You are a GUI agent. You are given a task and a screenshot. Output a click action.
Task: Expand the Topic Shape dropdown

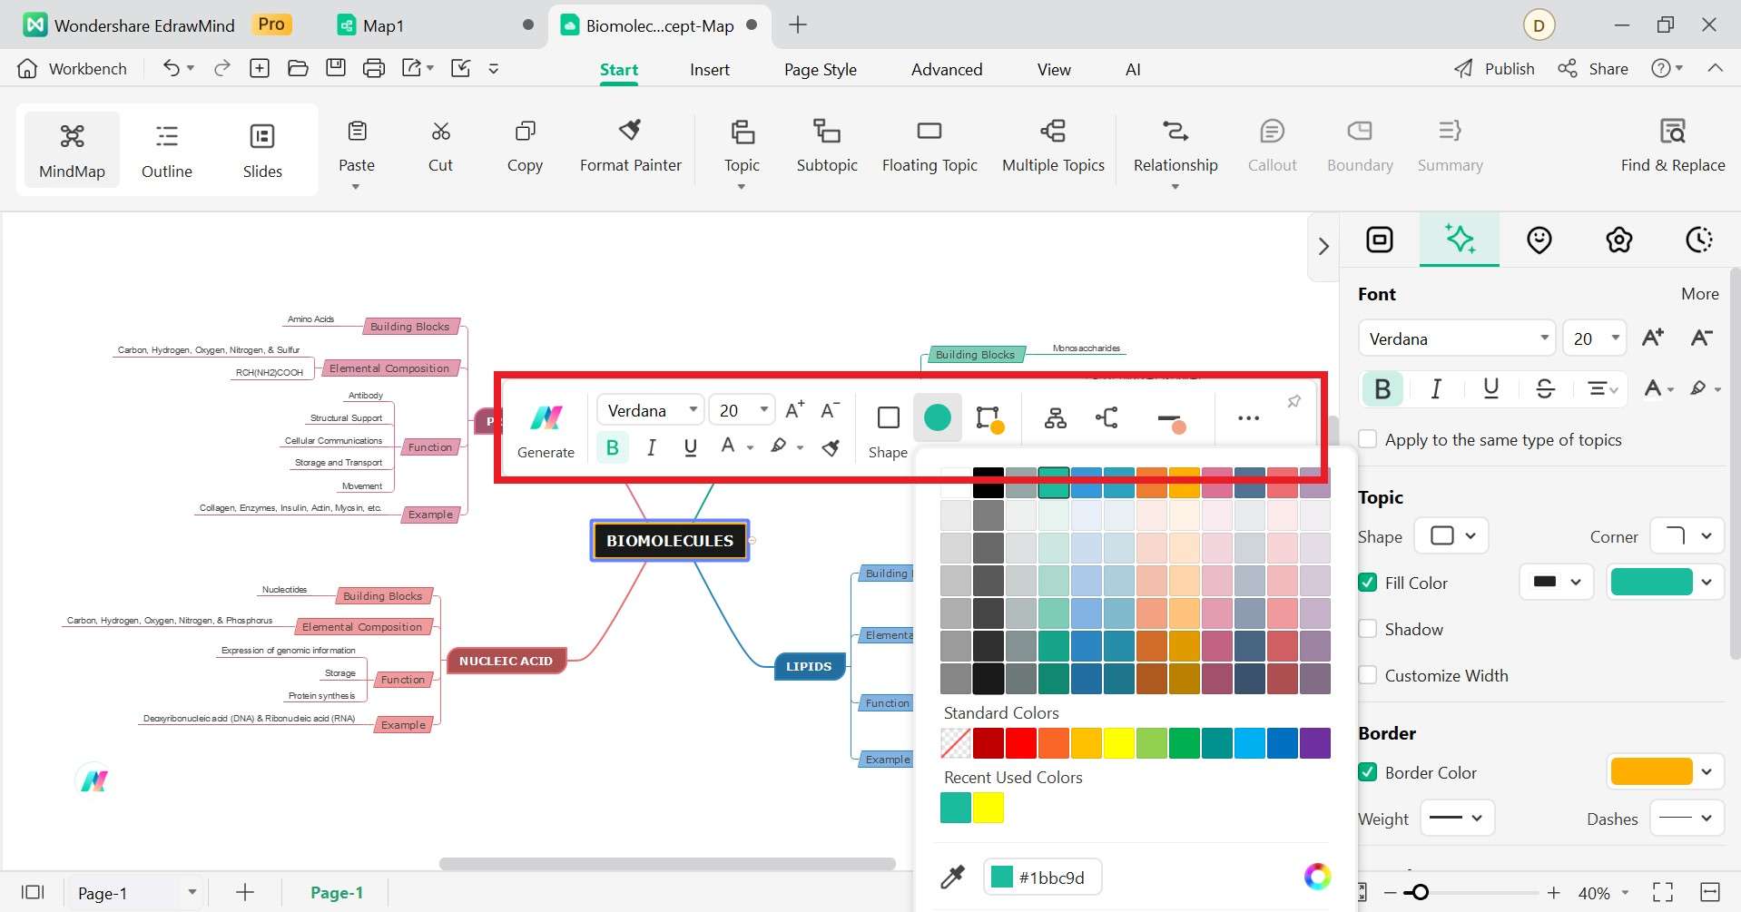point(1452,535)
